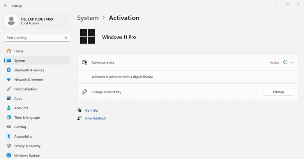Collapse the Activation state section chevron
The image size is (304, 159).
(x=292, y=63)
